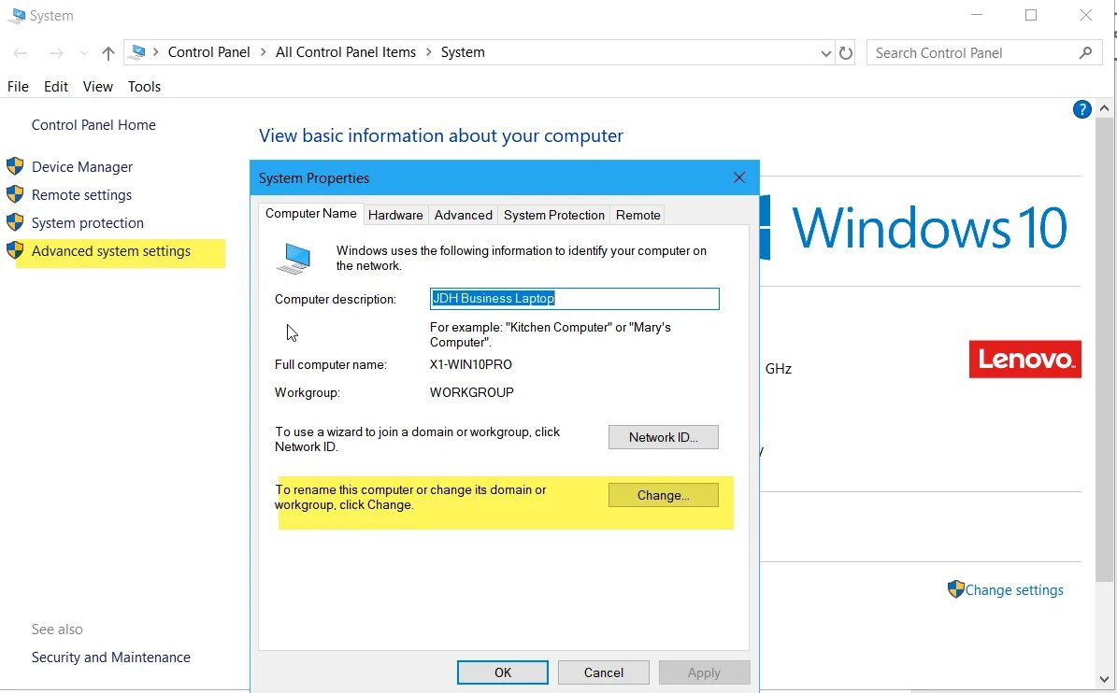Open Control Panel Home link
Image resolution: width=1117 pixels, height=693 pixels.
click(x=93, y=124)
